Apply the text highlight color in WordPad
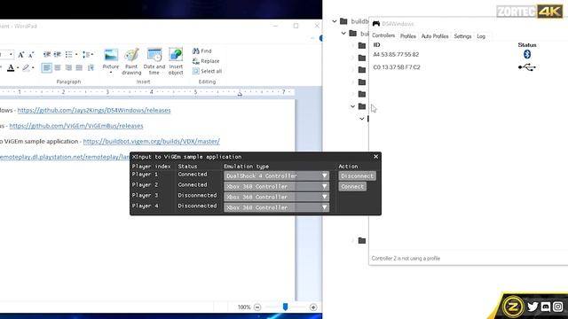Screen dimensions: 568x319 point(26,67)
